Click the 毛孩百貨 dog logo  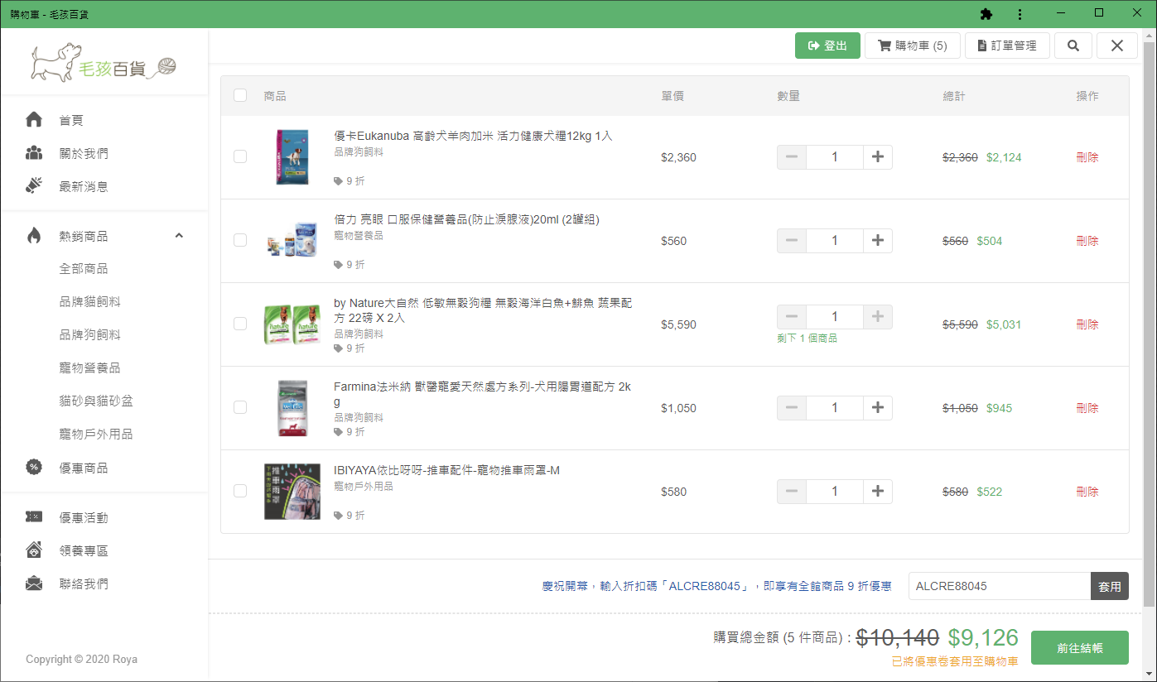[x=104, y=61]
